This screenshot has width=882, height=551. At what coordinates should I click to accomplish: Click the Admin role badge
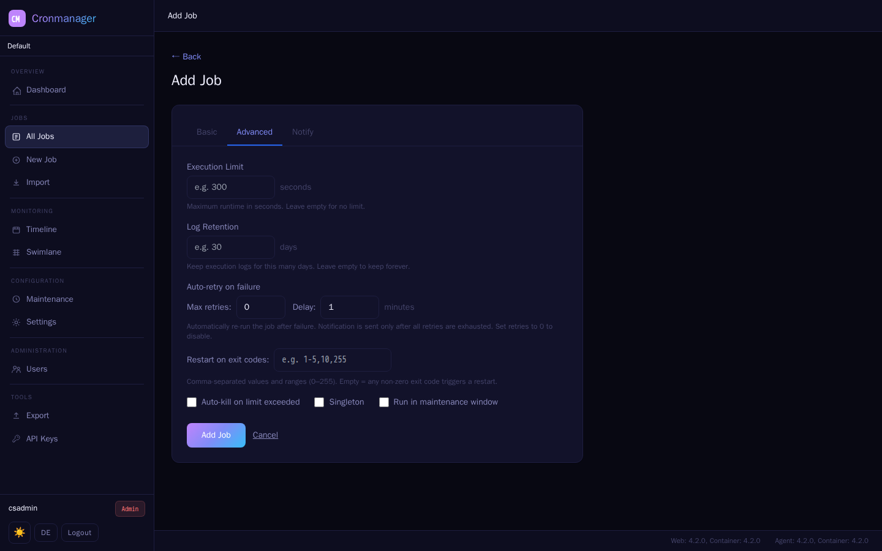[130, 509]
